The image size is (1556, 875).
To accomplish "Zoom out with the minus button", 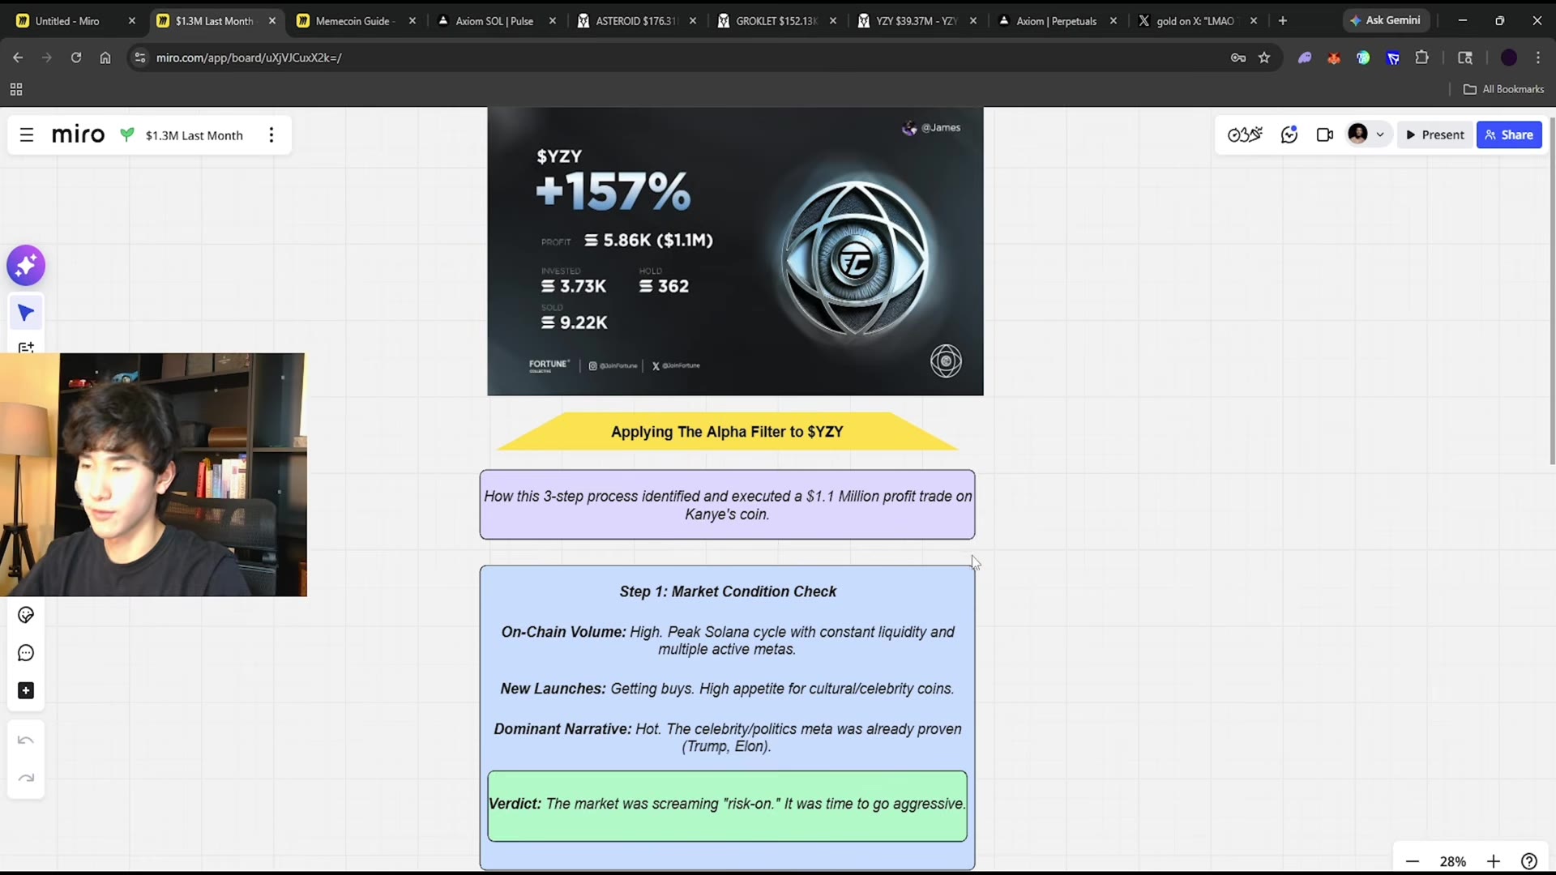I will (1413, 861).
